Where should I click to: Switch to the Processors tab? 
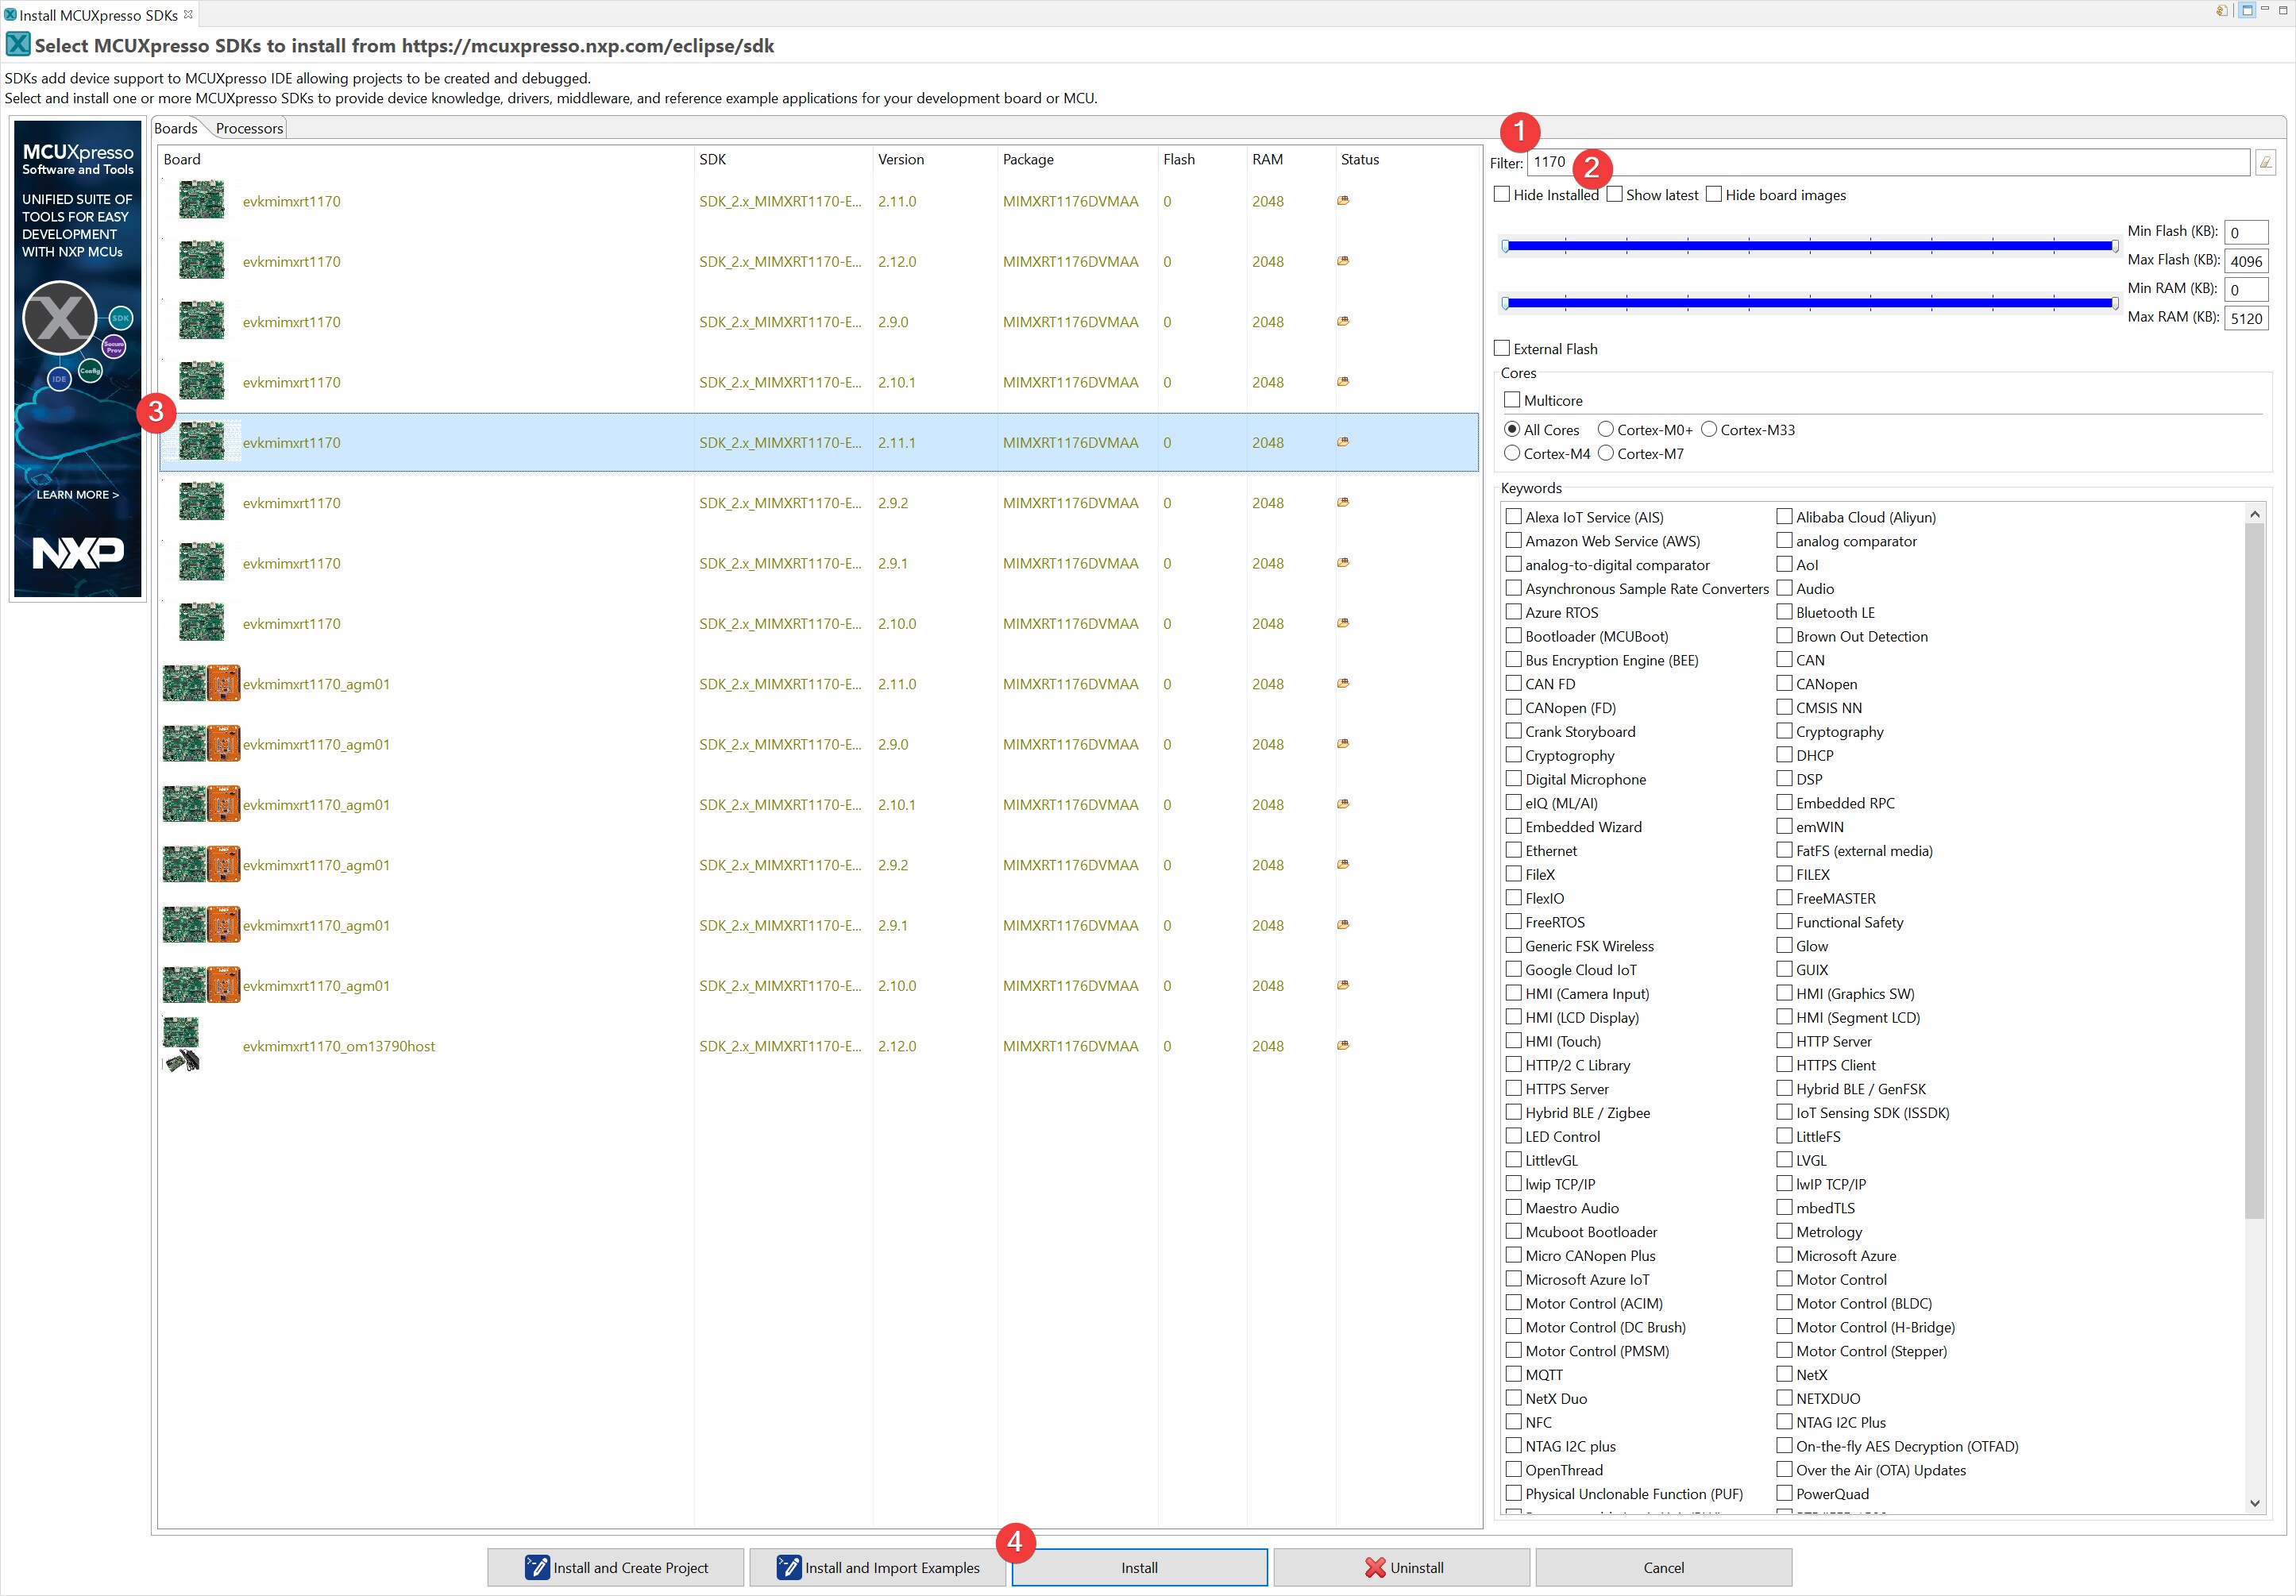249,128
